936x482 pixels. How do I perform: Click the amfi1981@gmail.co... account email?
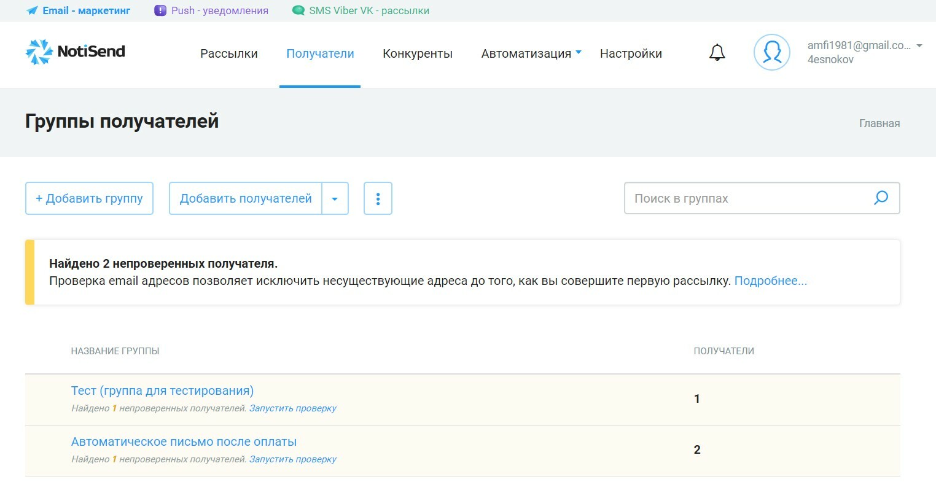click(859, 45)
